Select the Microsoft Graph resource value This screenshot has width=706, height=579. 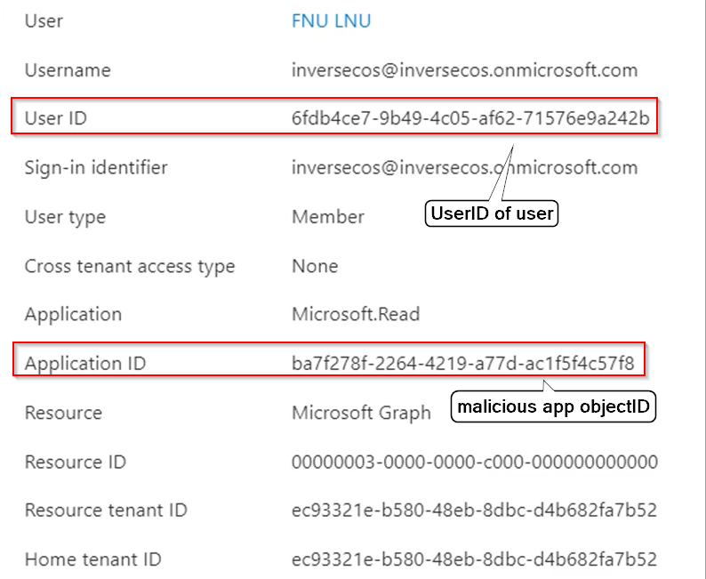361,413
